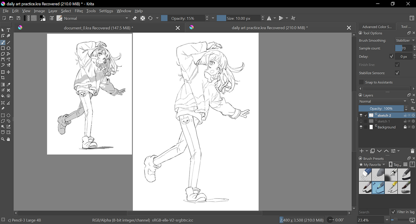Click the brush presets Search field
Screen dimensions: 416x224
tap(373, 212)
